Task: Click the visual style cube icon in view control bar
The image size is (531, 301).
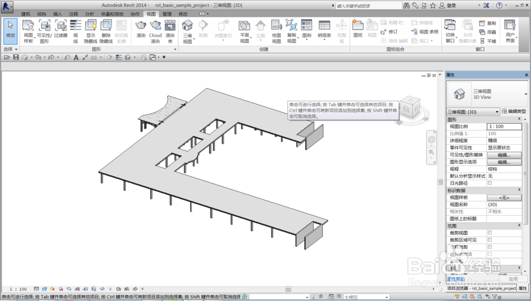Action: (x=45, y=289)
